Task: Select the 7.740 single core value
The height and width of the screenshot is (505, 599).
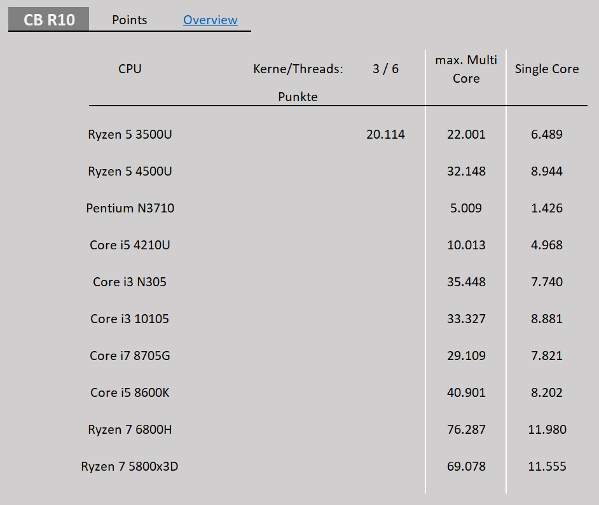Action: point(547,282)
